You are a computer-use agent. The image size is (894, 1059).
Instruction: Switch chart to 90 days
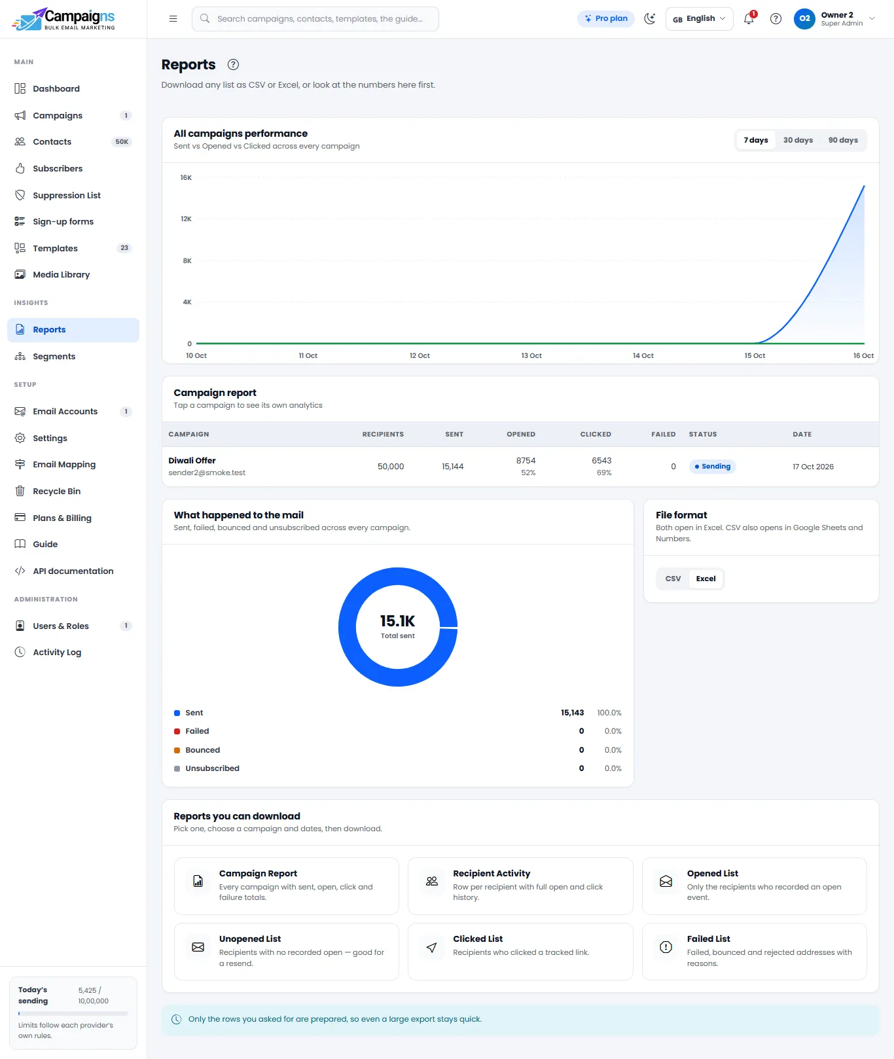point(843,140)
